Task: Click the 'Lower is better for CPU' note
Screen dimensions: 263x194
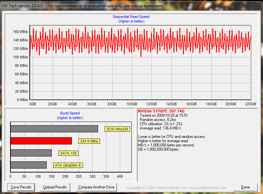Action: [172, 137]
